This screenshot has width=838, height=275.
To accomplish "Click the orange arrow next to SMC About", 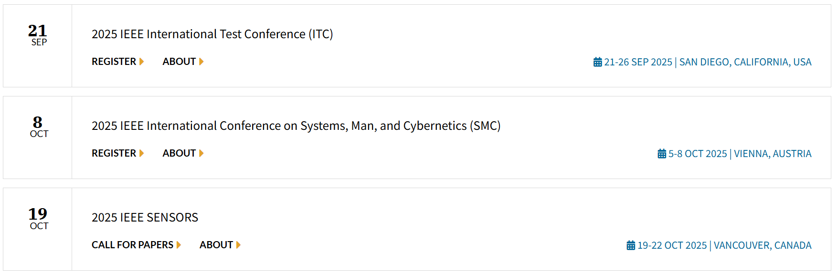I will pyautogui.click(x=202, y=153).
